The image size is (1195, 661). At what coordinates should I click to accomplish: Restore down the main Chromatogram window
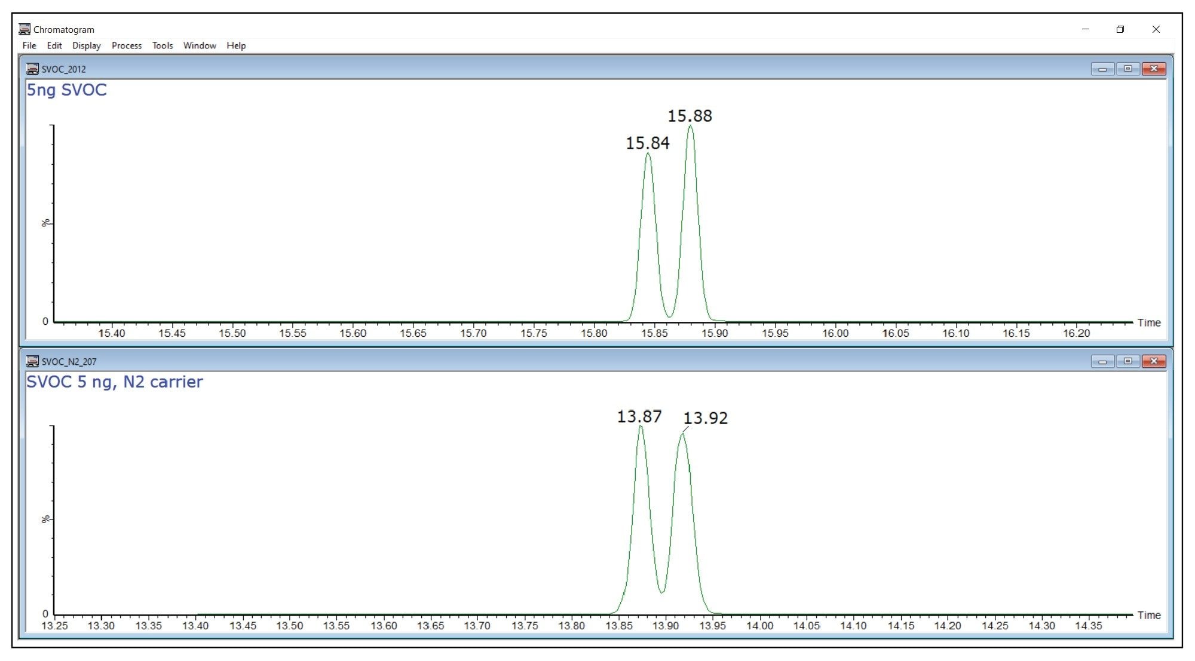tap(1120, 29)
